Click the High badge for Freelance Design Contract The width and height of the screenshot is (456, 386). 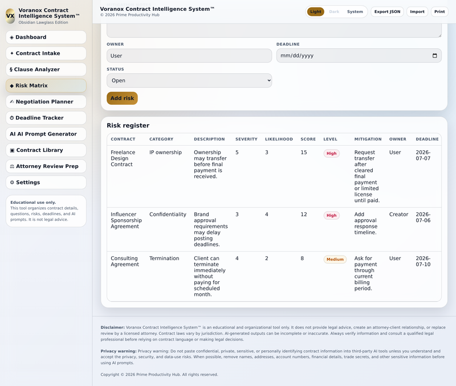tap(332, 154)
